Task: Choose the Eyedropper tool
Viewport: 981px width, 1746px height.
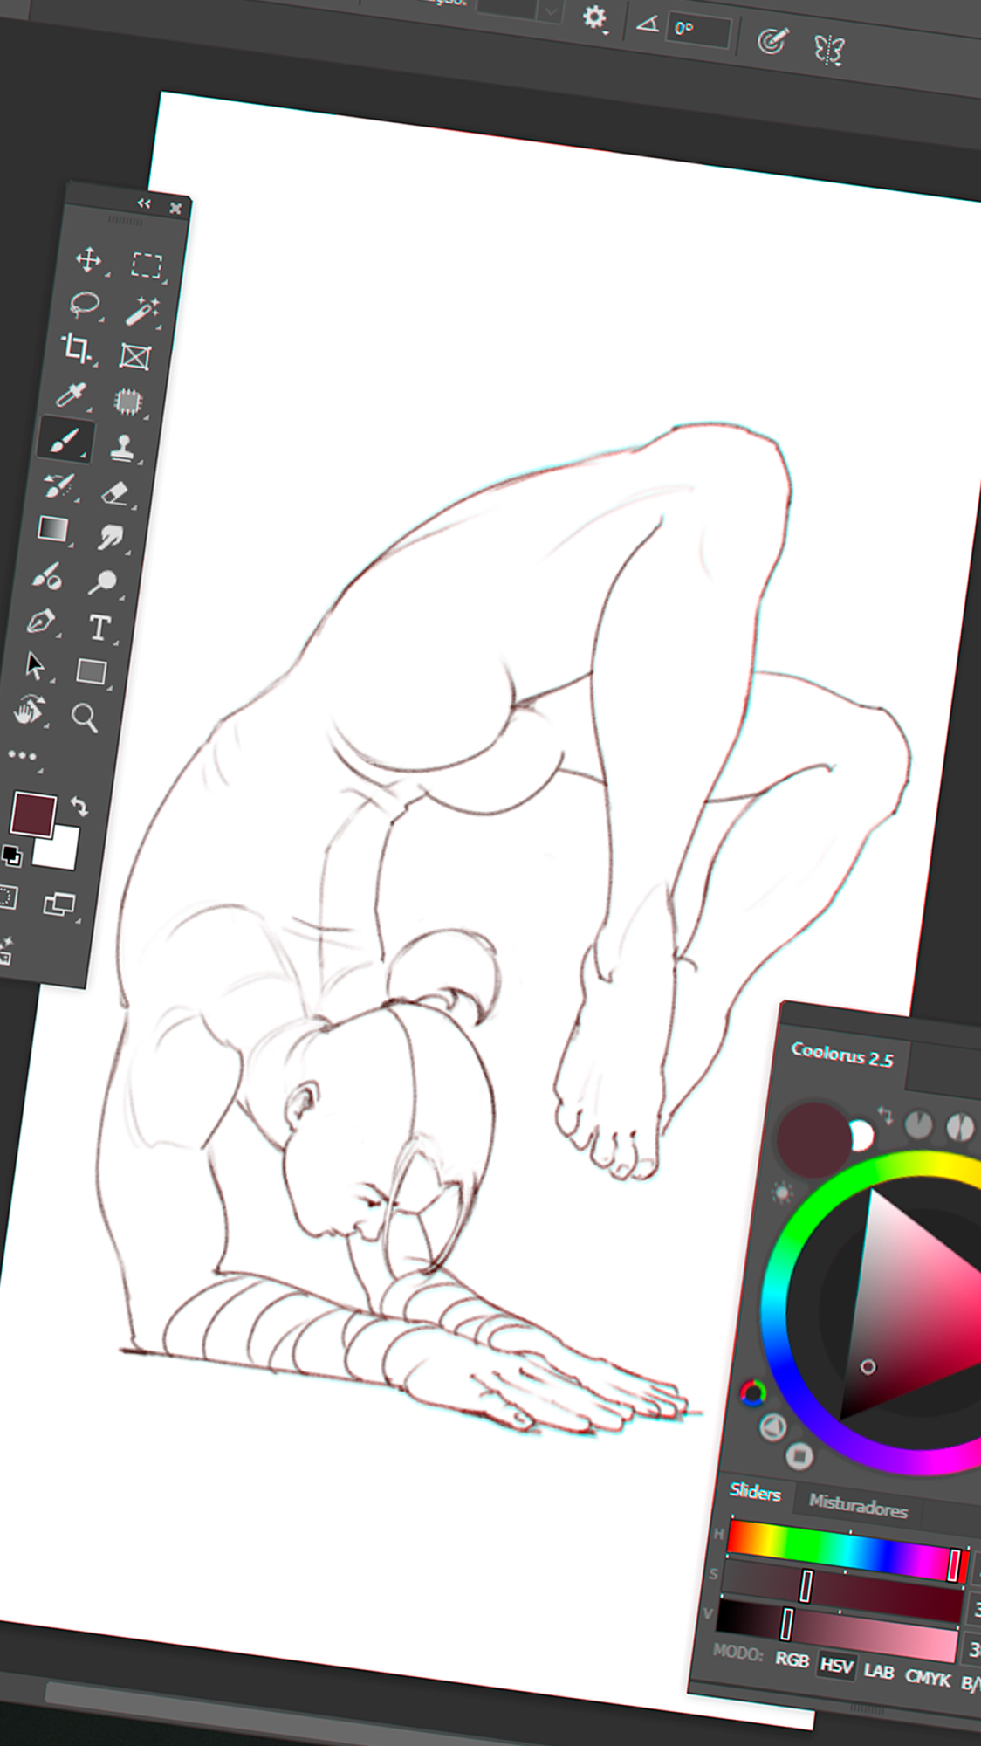Action: 71,395
